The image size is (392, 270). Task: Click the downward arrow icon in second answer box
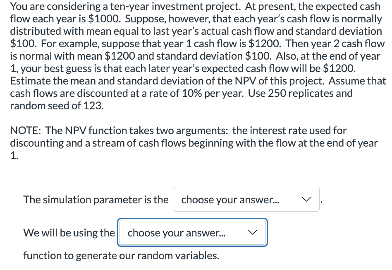click(x=253, y=233)
